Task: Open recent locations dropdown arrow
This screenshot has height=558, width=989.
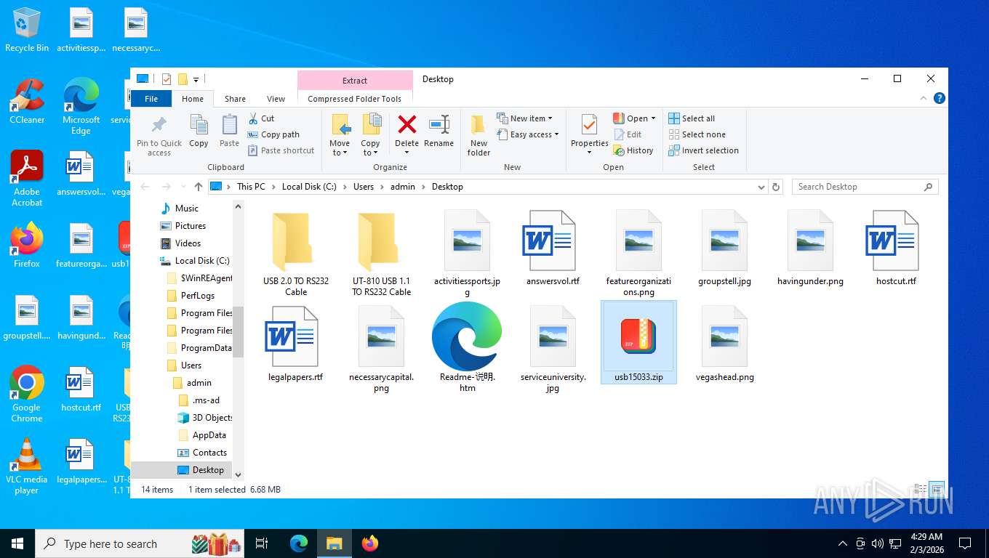Action: tap(182, 187)
